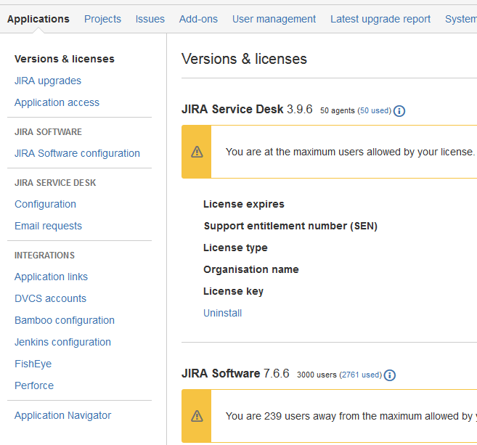The image size is (477, 445).
Task: Click the info icon next to JIRA Software users
Action: tap(390, 375)
